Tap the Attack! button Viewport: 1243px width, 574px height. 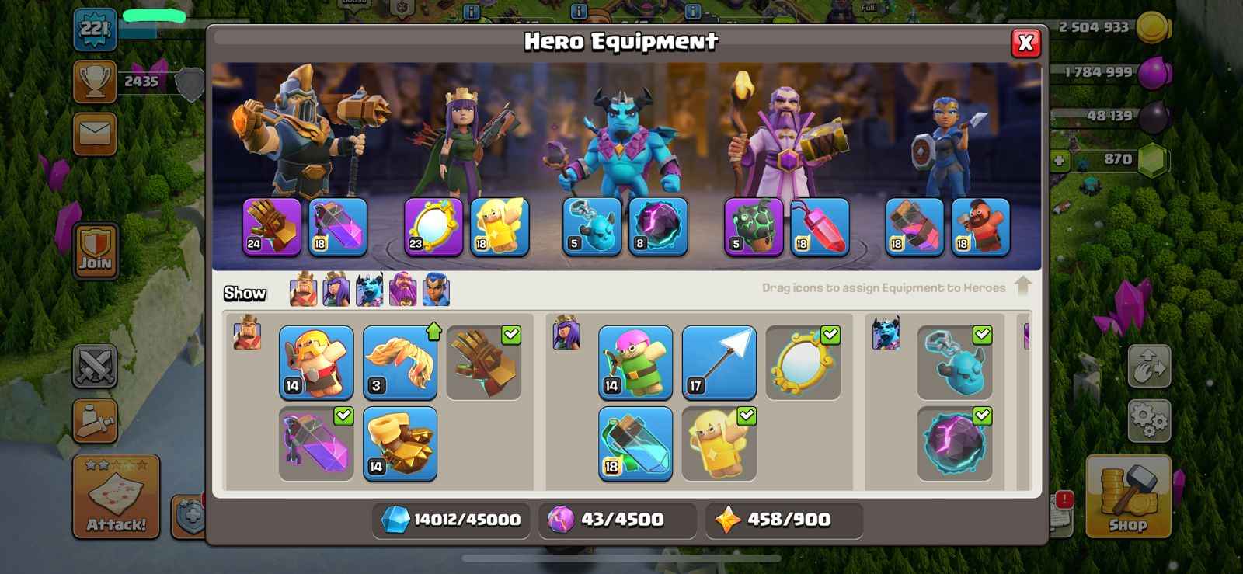pyautogui.click(x=117, y=496)
